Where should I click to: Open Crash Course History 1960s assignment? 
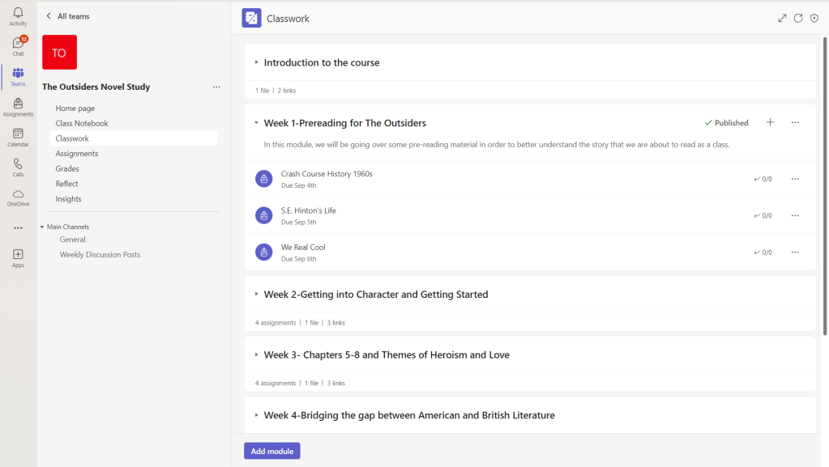pyautogui.click(x=327, y=174)
